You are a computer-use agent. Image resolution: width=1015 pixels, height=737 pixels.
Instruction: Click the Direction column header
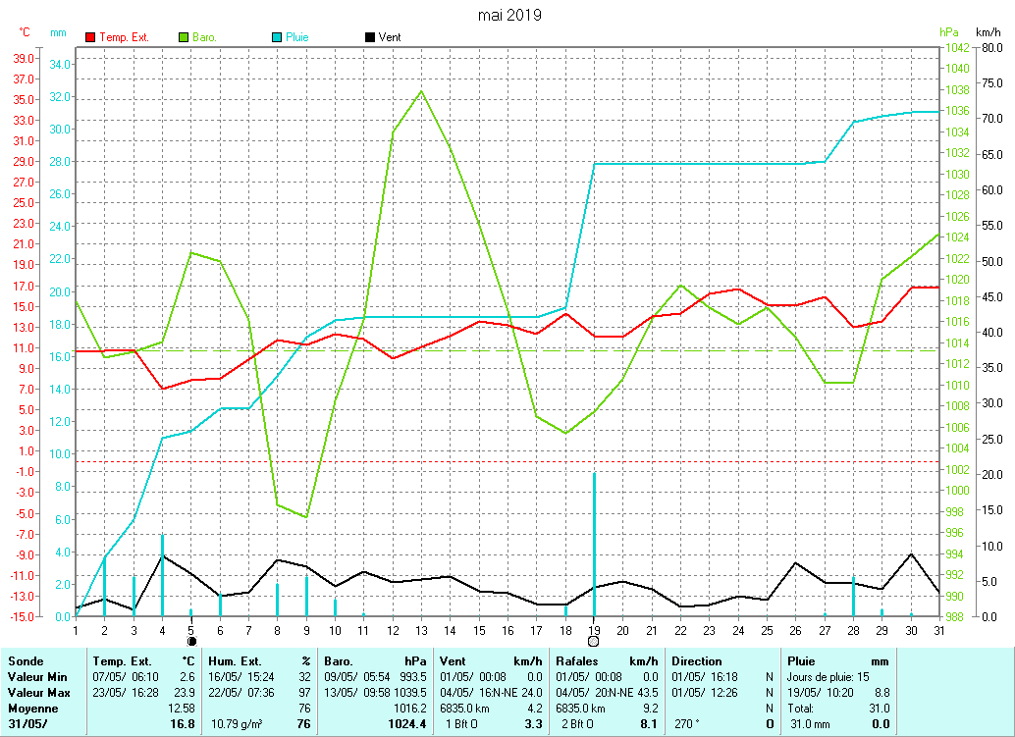pos(697,661)
